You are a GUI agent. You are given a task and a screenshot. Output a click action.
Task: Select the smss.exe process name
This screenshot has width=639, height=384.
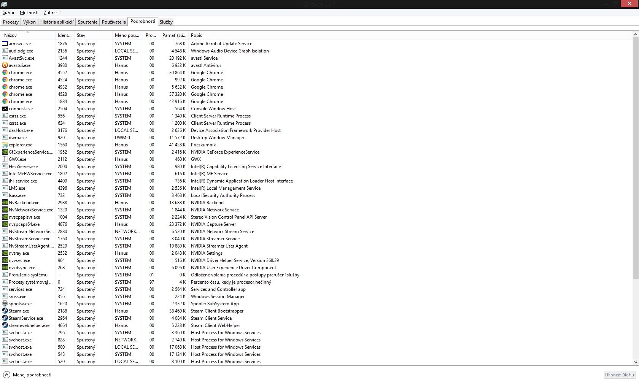click(x=17, y=297)
